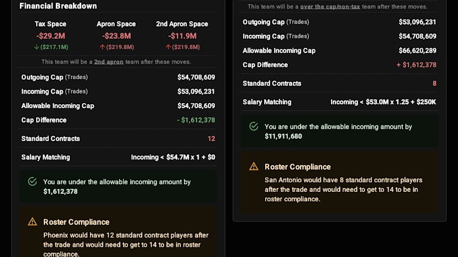The width and height of the screenshot is (458, 257).
Task: Click the warning triangle in San Antonio Roster Compliance
Action: coord(254,166)
